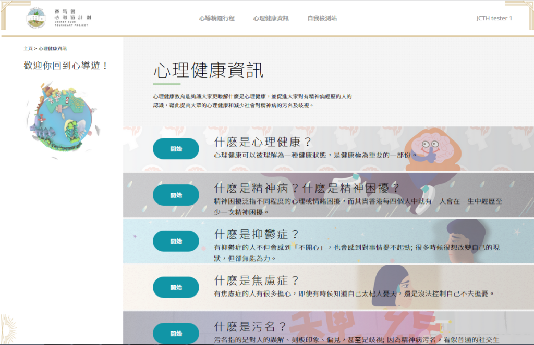Select the 什麼是焦慮症？ title
534x345 pixels.
click(x=257, y=280)
